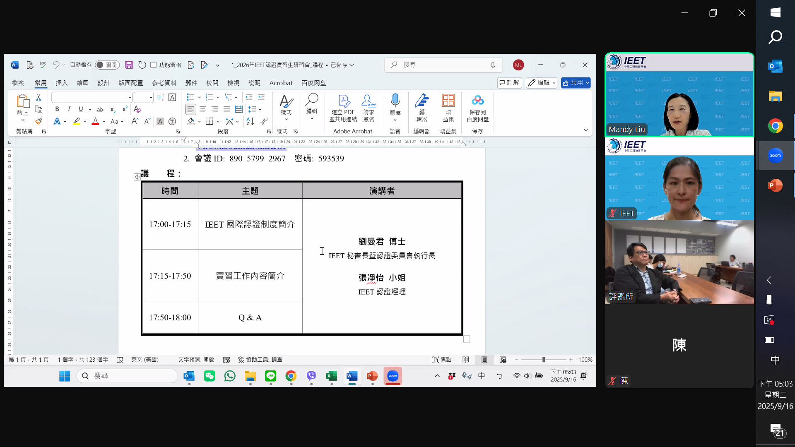Click Create PDF and share link icon
795x447 pixels.
pos(343,101)
